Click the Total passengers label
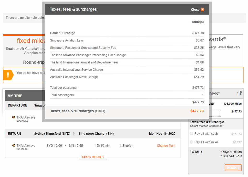Screen dimensions: 248x177 (62, 95)
